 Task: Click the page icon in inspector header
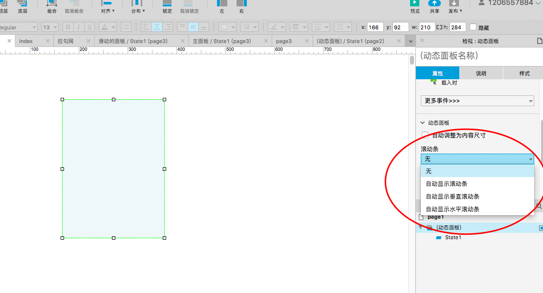tap(540, 41)
